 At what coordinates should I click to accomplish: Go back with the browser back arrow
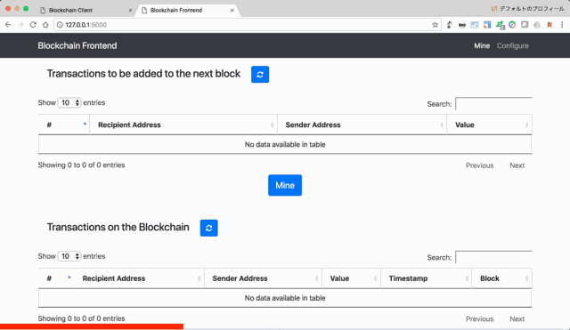coord(8,25)
